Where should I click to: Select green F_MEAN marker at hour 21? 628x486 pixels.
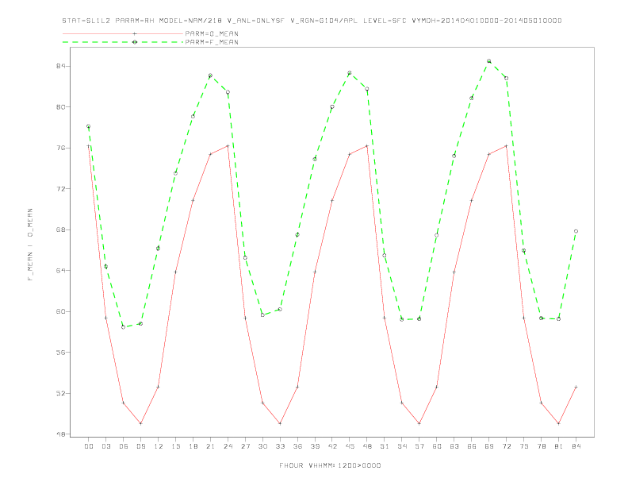coord(210,75)
